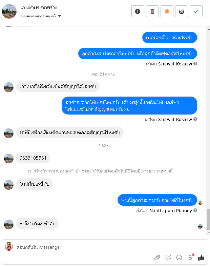This screenshot has width=210, height=266.
Task: Click the phone number 0633105961 message
Action: (33, 158)
